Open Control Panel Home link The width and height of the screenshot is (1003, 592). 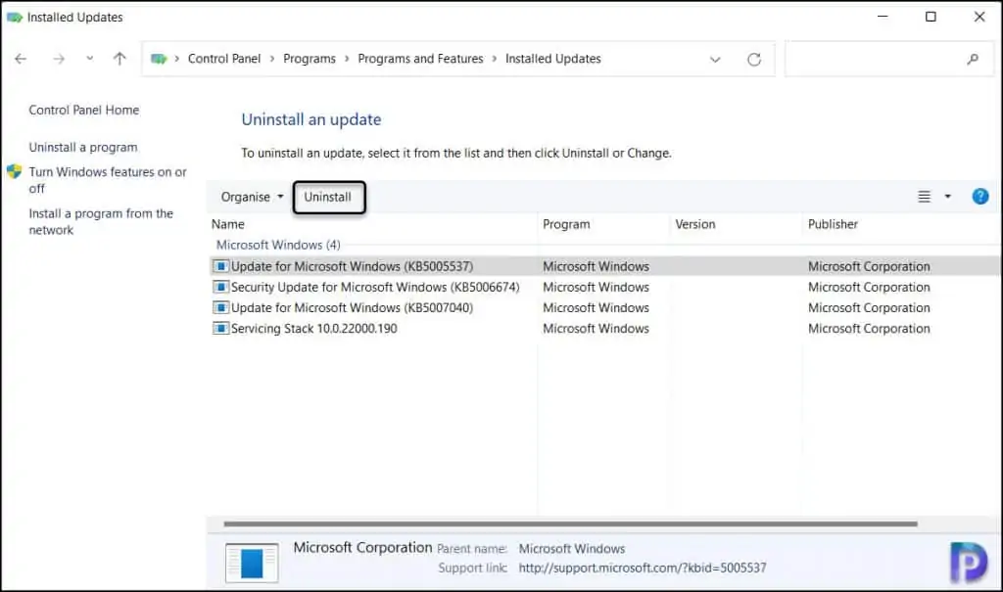84,110
